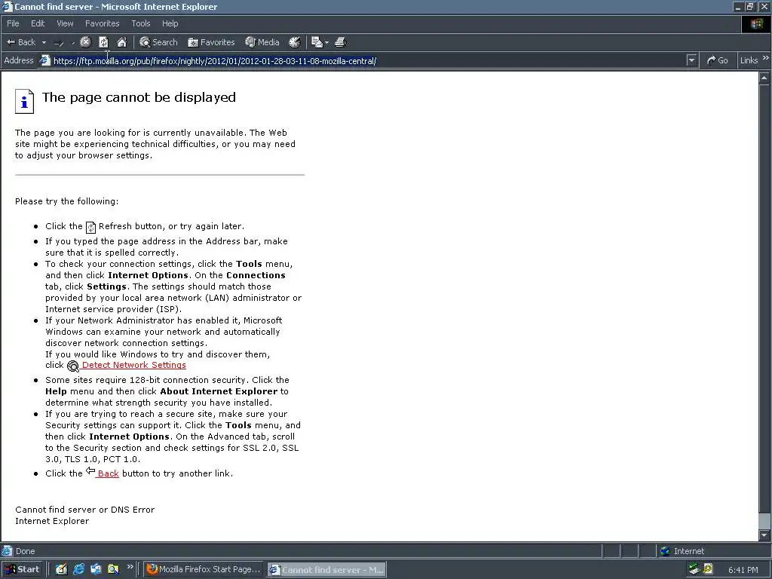Expand the Links toolbar chevron
The width and height of the screenshot is (772, 579).
tap(766, 58)
